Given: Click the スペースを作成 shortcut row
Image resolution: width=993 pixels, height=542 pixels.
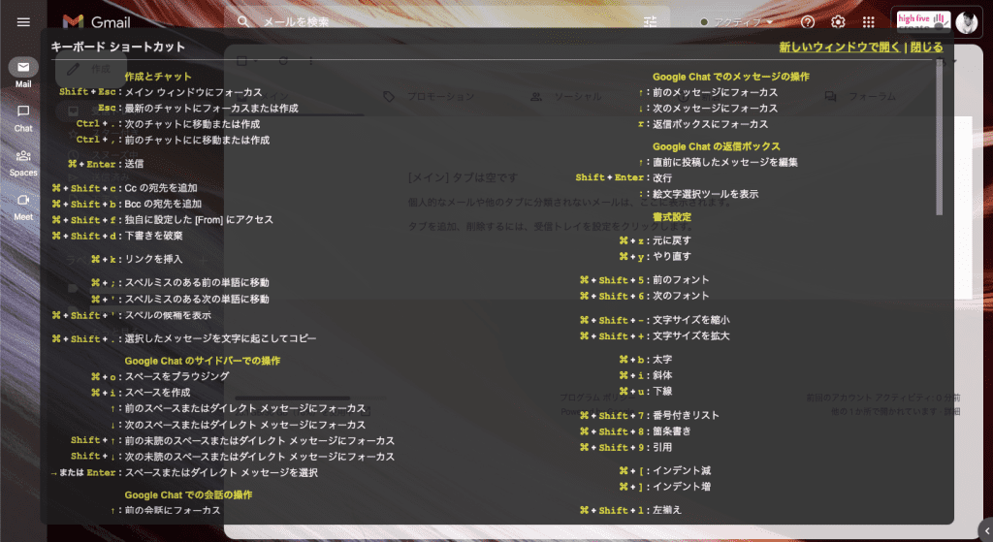Looking at the screenshot, I should (x=140, y=393).
